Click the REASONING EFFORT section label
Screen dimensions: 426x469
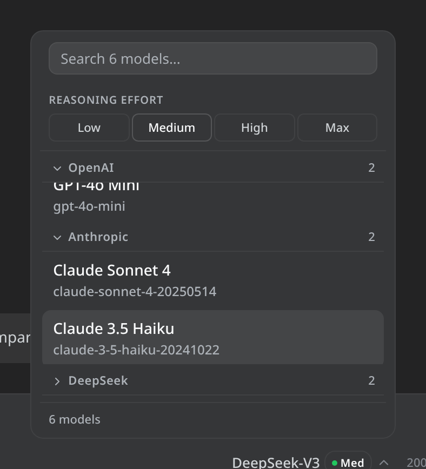coord(106,100)
